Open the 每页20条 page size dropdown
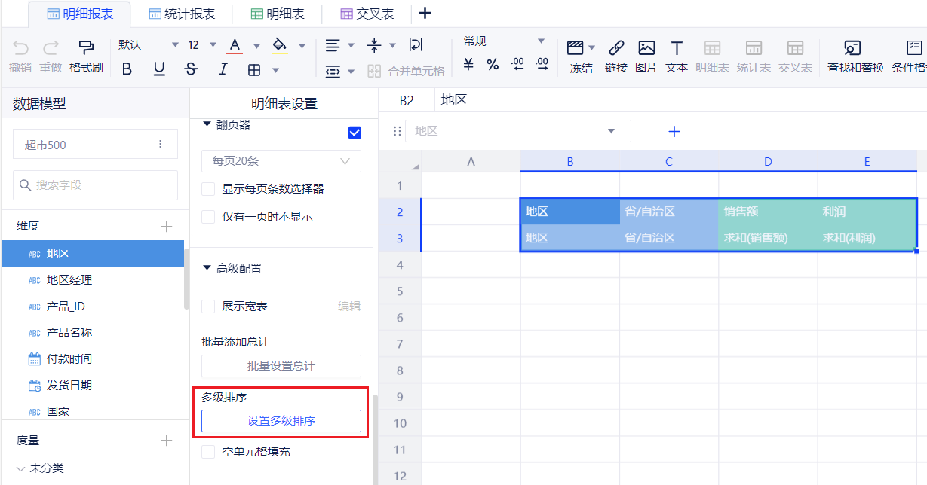Viewport: 927px width, 485px height. (281, 161)
